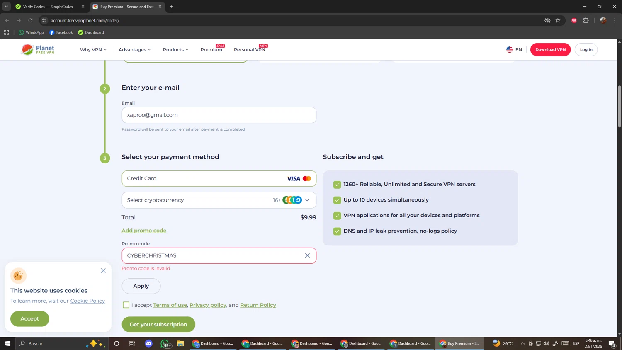The width and height of the screenshot is (622, 350).
Task: Switch to the Verify Codes SimplyCodes tab
Action: coord(48,7)
